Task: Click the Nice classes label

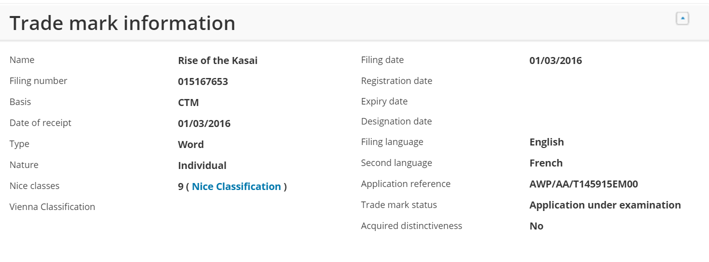Action: 34,185
